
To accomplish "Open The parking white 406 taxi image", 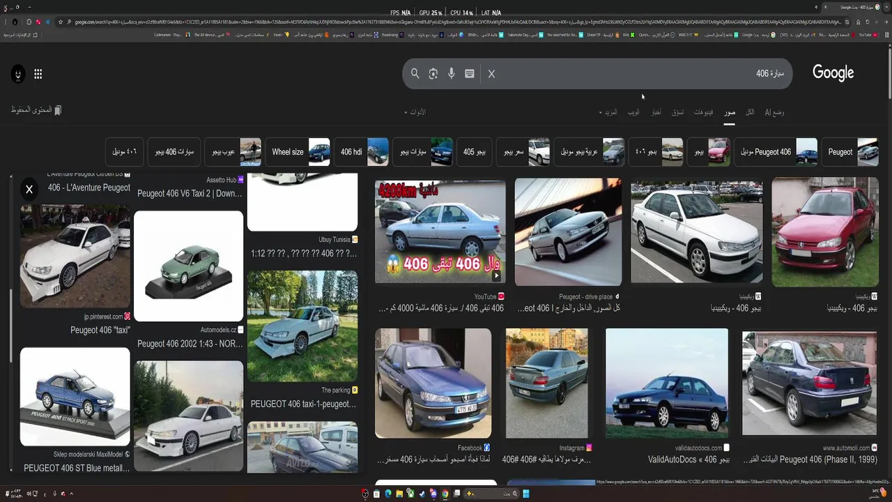I will pyautogui.click(x=302, y=326).
